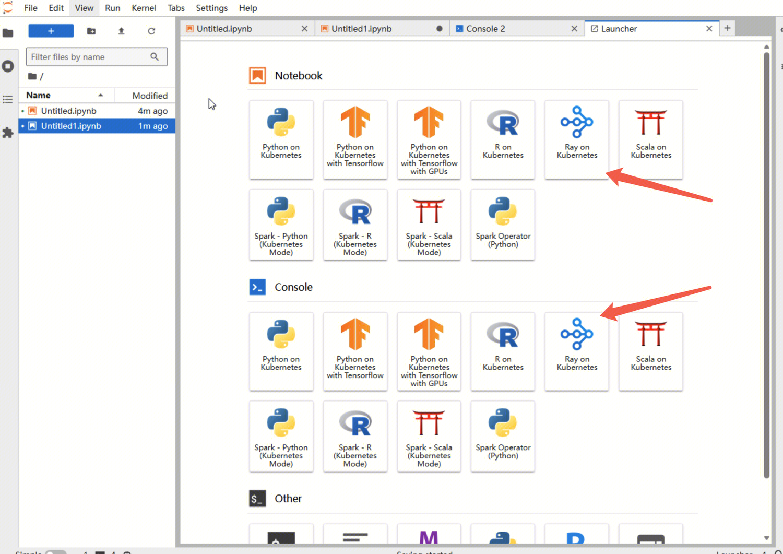Create Spark - R (Kubernetes Mode) notebook

355,225
